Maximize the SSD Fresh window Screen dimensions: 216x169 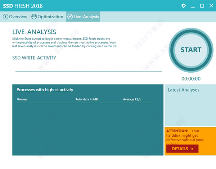(202, 6)
